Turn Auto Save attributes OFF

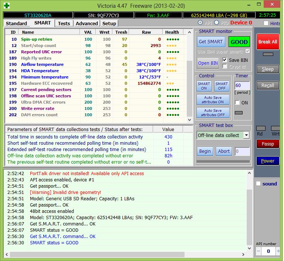tap(213, 113)
